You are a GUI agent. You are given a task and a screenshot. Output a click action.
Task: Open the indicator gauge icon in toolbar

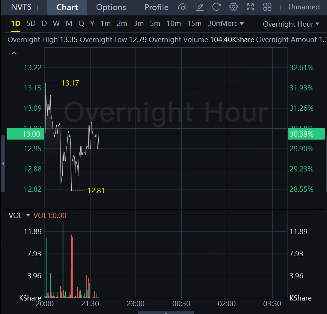point(183,7)
